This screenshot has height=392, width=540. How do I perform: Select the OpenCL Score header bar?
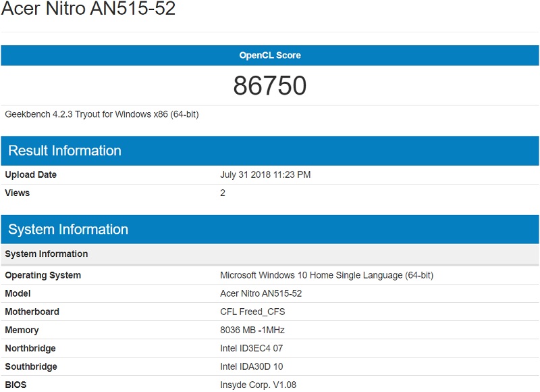(270, 55)
